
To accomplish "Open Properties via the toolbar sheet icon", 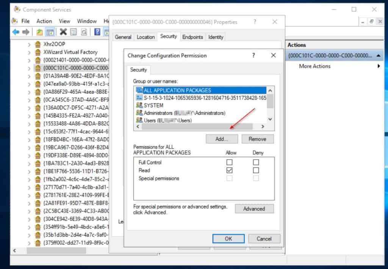I will coord(74,32).
